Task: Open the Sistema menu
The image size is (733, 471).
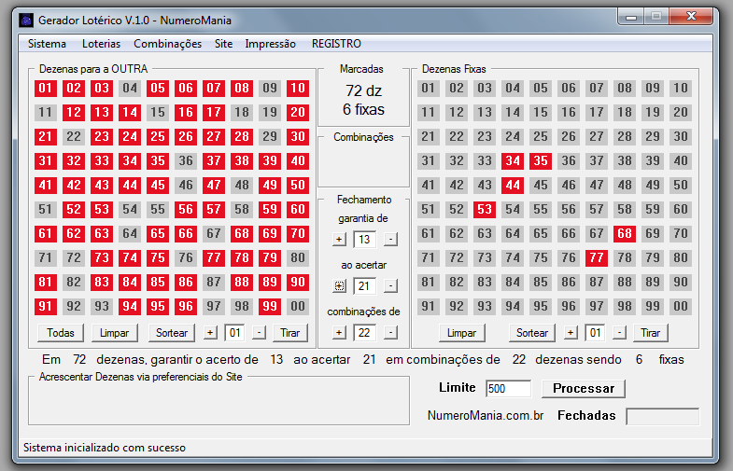Action: click(47, 44)
